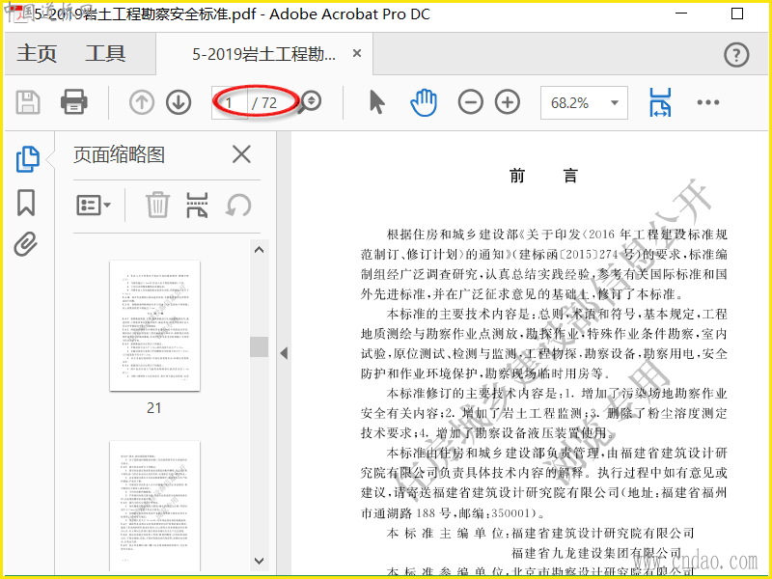Activate the Hand pan tool

(424, 102)
